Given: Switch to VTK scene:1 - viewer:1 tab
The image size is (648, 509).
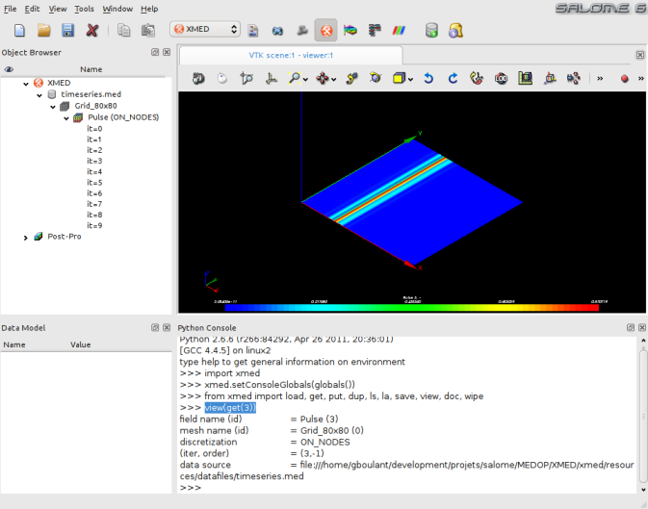Looking at the screenshot, I should click(x=290, y=55).
